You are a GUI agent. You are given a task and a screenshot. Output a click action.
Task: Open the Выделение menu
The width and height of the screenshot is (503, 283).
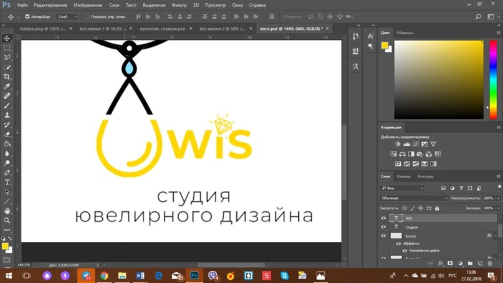click(x=154, y=5)
